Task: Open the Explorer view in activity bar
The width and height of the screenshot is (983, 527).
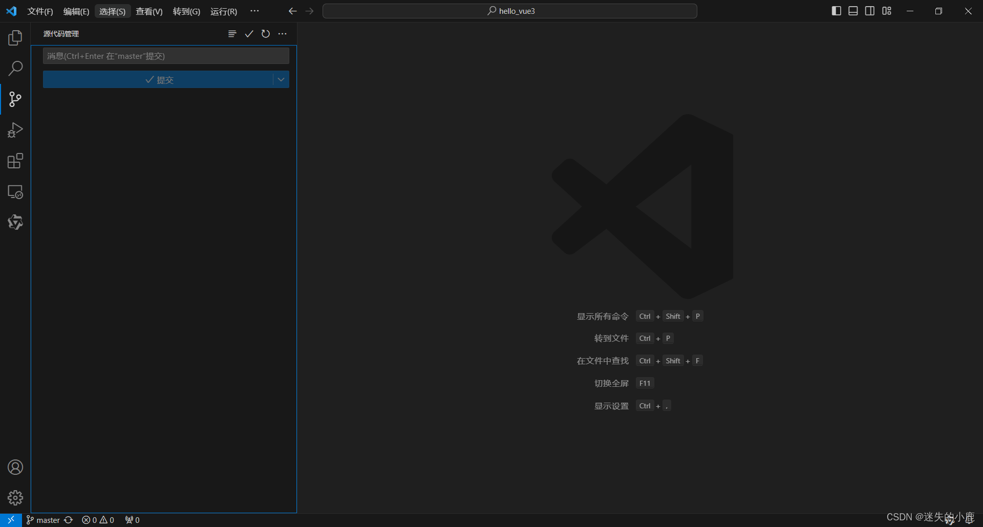Action: click(x=15, y=38)
